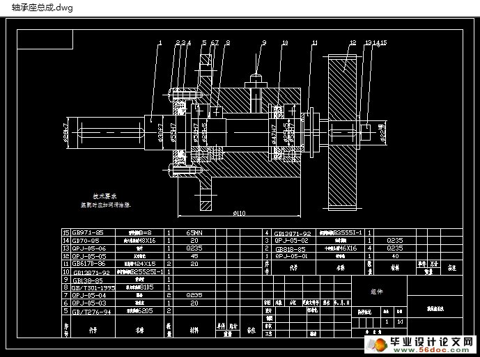Select the 65MN material cell

coord(194,232)
